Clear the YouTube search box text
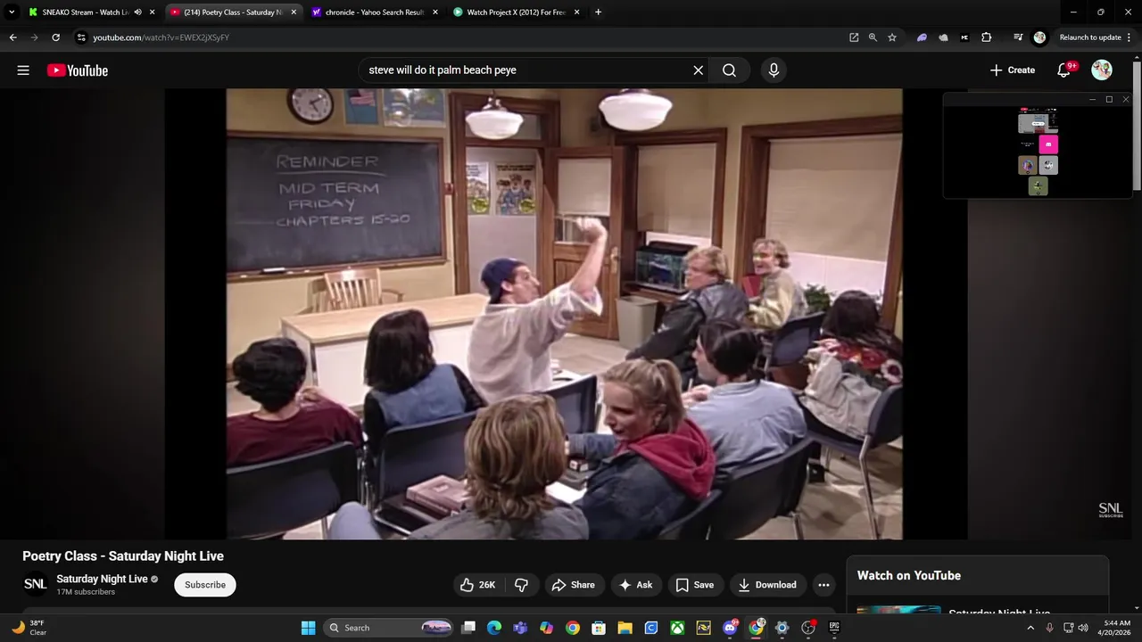1142x642 pixels. (699, 70)
